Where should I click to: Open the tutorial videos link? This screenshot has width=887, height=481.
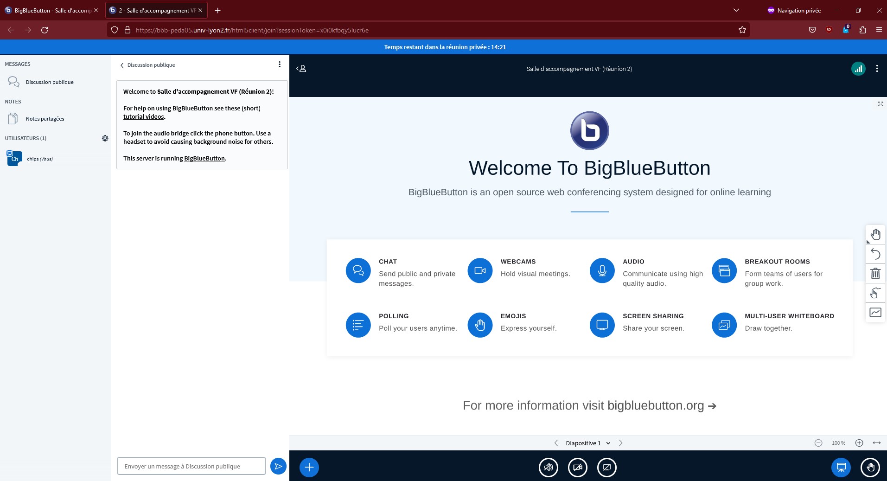coord(143,116)
